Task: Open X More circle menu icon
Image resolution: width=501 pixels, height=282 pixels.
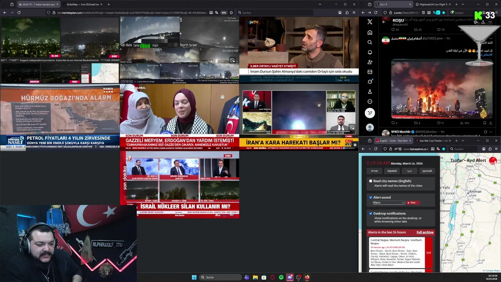Action: [x=370, y=101]
